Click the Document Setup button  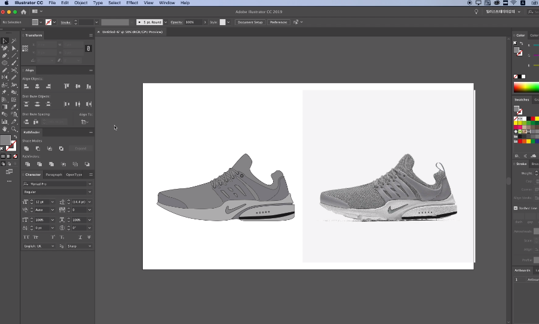coord(250,22)
